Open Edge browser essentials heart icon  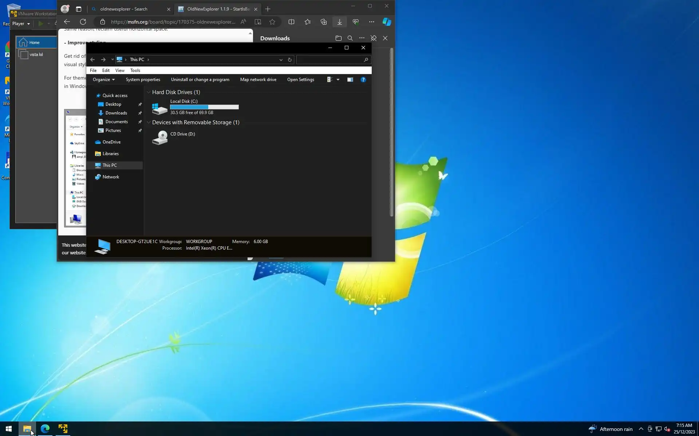pyautogui.click(x=356, y=22)
